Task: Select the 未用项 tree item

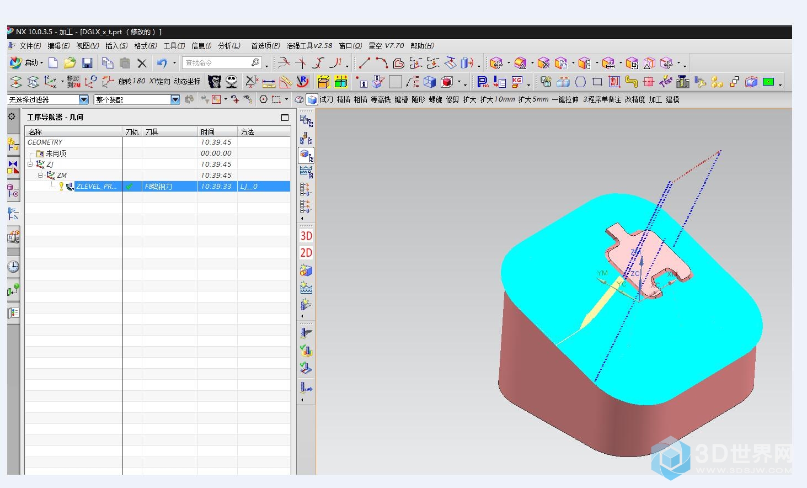Action: pyautogui.click(x=56, y=153)
